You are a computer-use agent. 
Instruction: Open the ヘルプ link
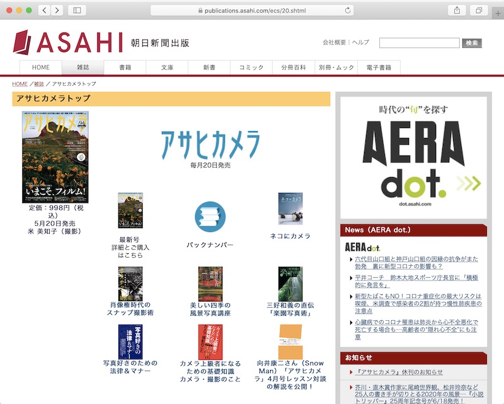(x=360, y=42)
